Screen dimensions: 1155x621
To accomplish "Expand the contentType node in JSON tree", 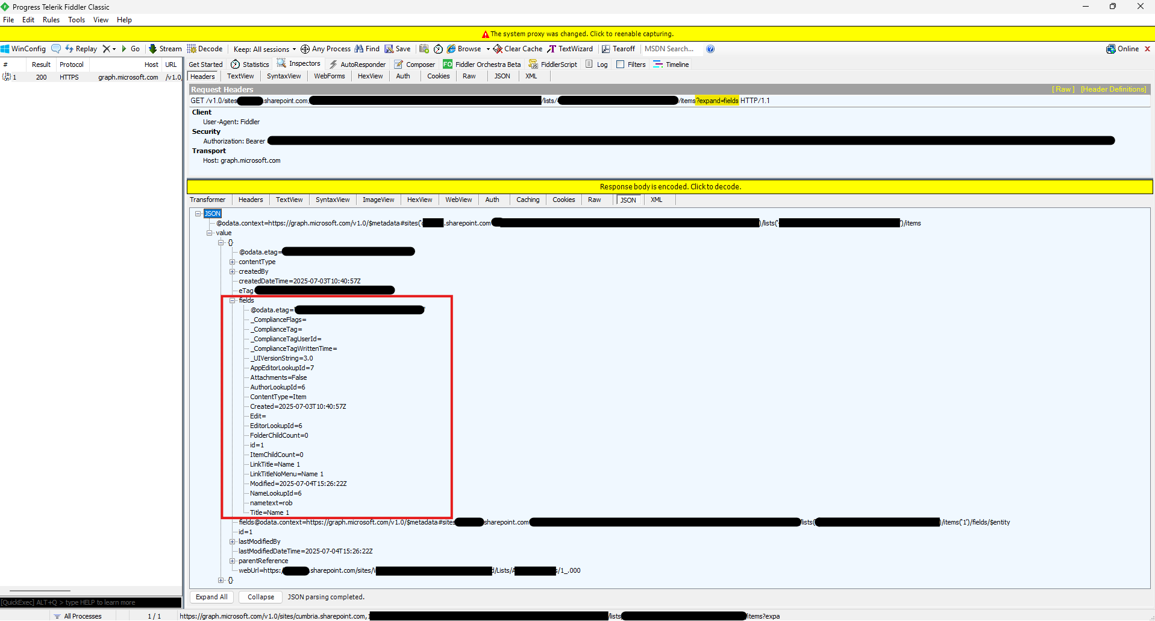I will click(x=233, y=262).
